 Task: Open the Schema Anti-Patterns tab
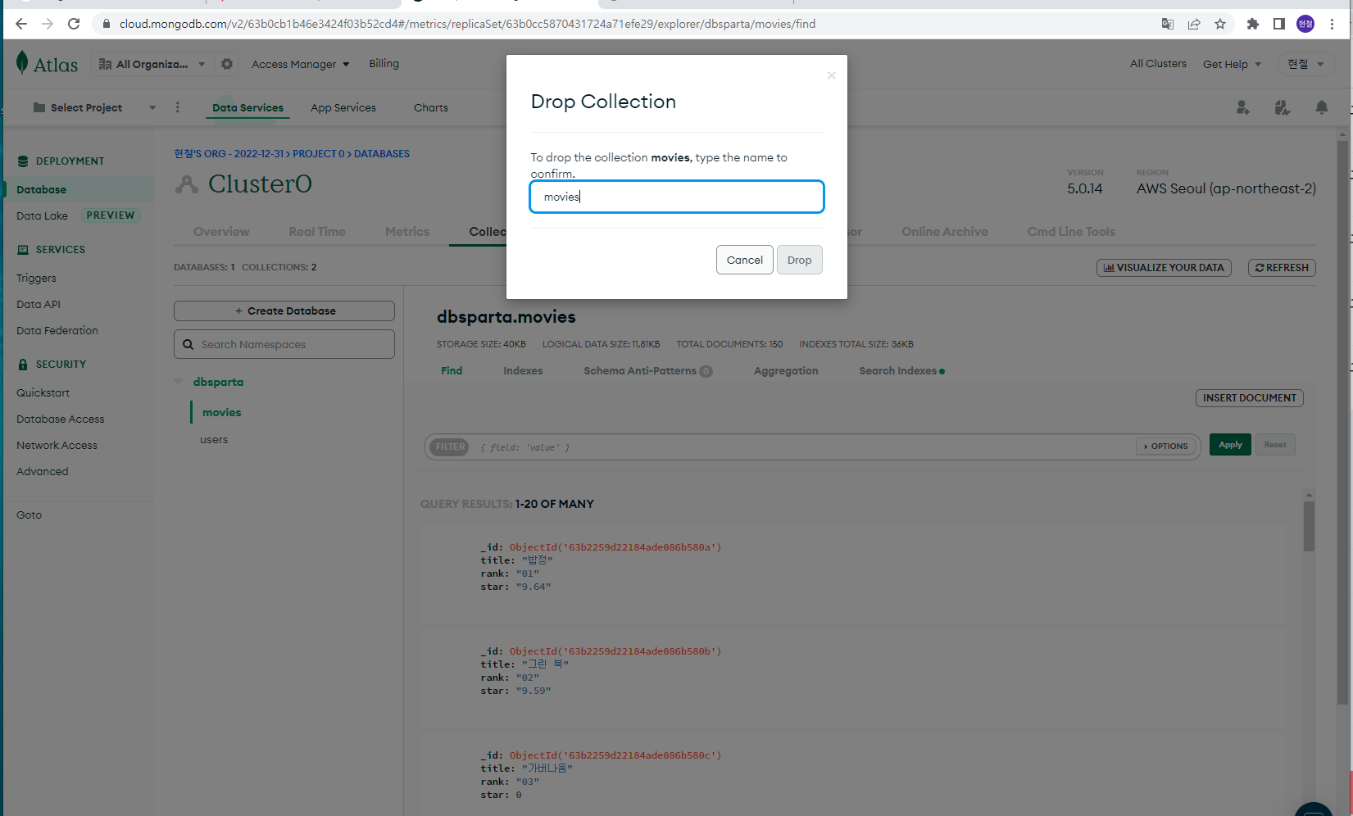click(x=647, y=371)
